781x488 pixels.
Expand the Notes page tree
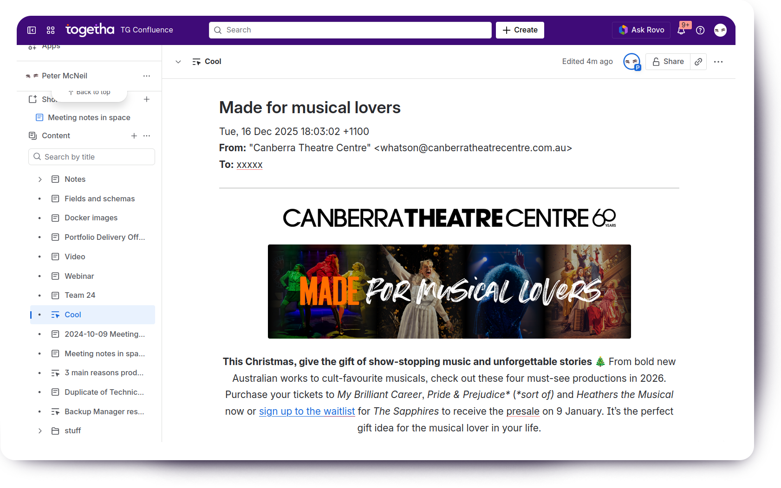[x=40, y=179]
